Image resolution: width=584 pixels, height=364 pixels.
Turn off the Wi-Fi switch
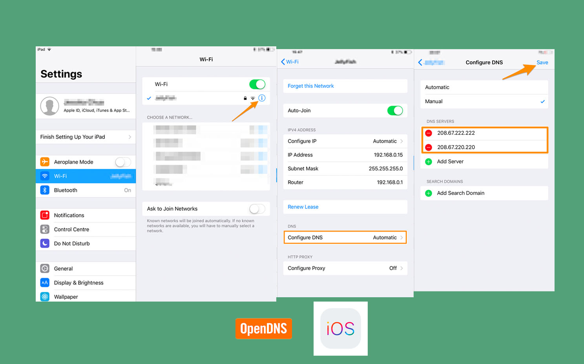click(x=257, y=84)
